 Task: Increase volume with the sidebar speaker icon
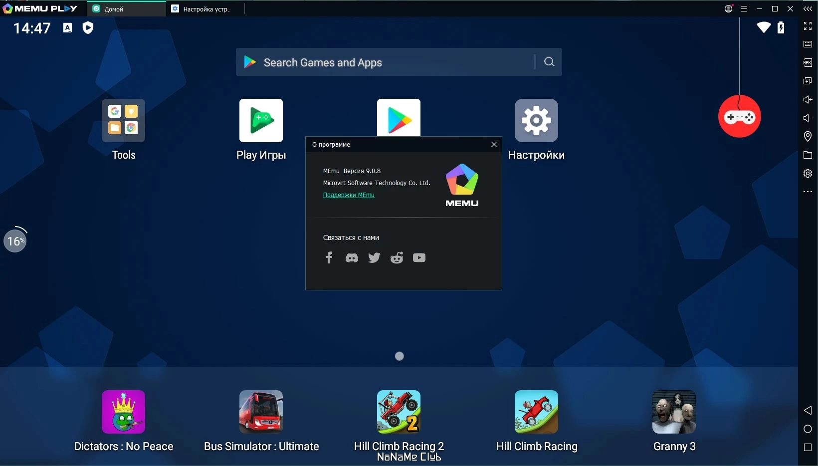pyautogui.click(x=808, y=99)
